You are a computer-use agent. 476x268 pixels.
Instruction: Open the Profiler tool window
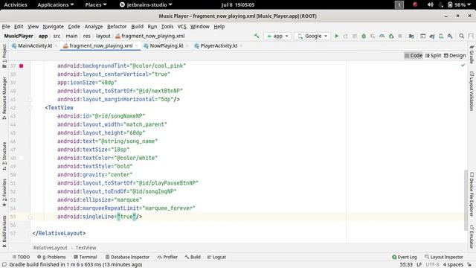[167, 257]
